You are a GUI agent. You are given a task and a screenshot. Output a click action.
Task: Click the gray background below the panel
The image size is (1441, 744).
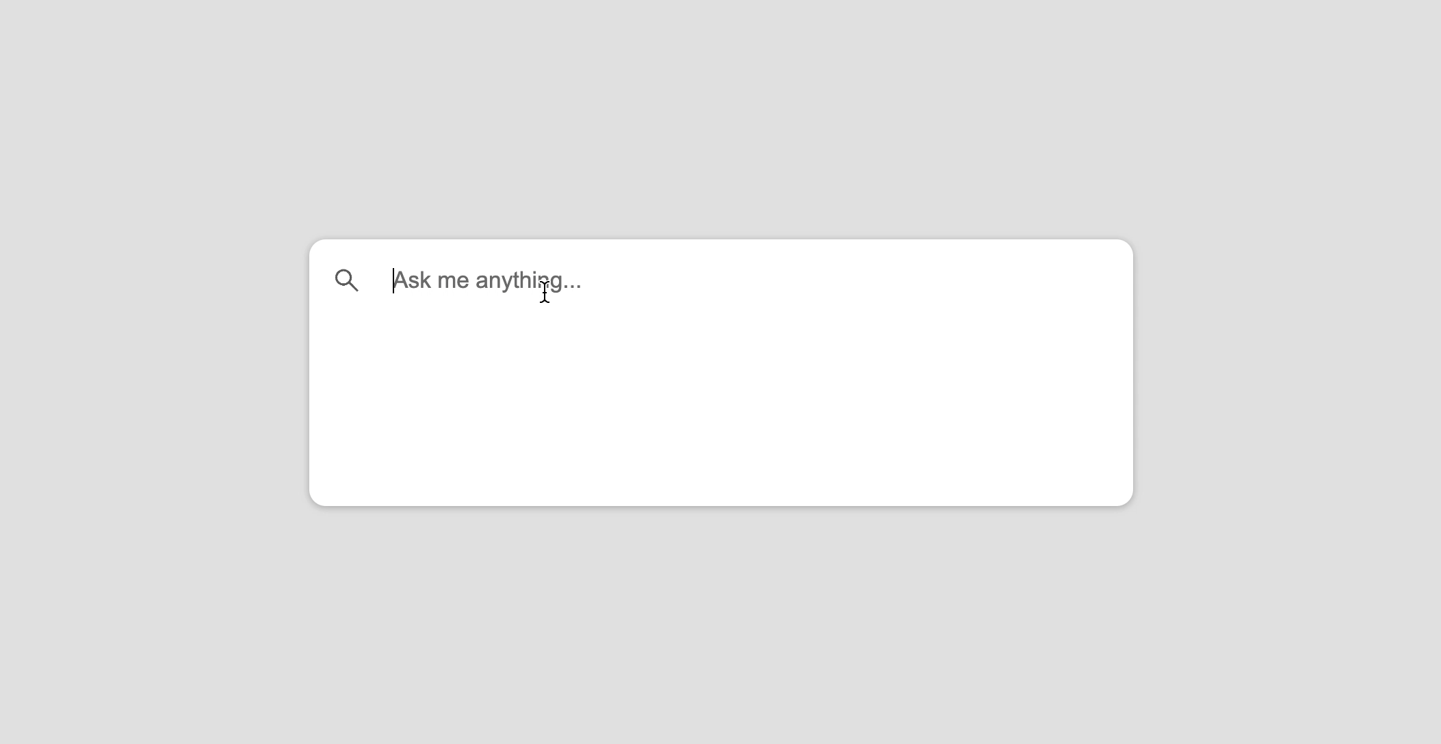click(x=721, y=626)
